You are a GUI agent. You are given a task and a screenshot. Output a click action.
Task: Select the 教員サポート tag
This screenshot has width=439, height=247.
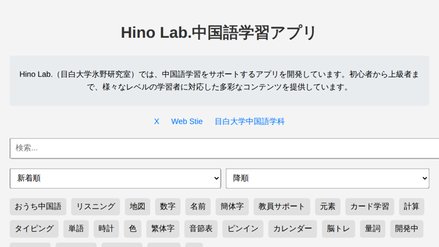tap(282, 207)
